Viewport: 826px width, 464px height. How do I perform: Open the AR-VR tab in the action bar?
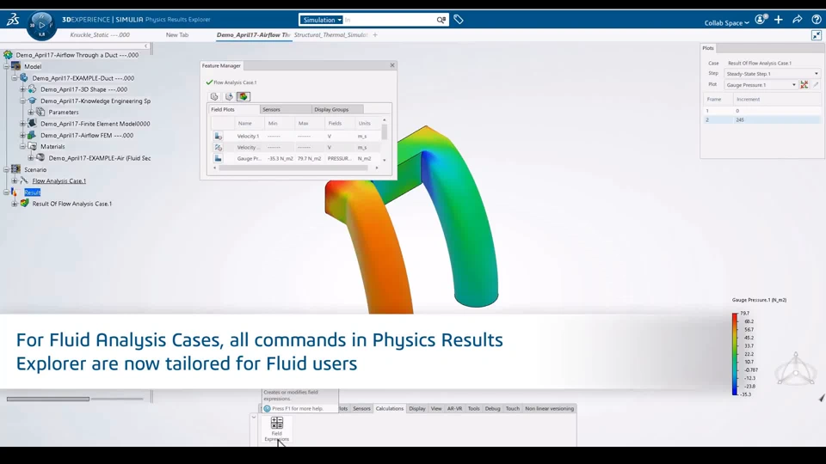point(454,408)
